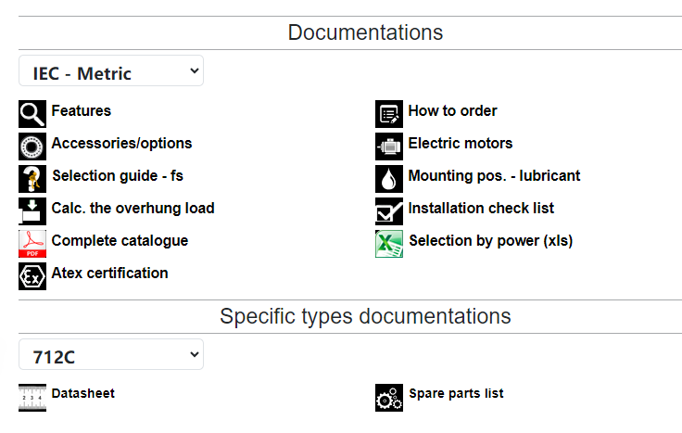Open the Ex hexagon Atex certification icon
Viewport: 682px width, 433px height.
[32, 276]
